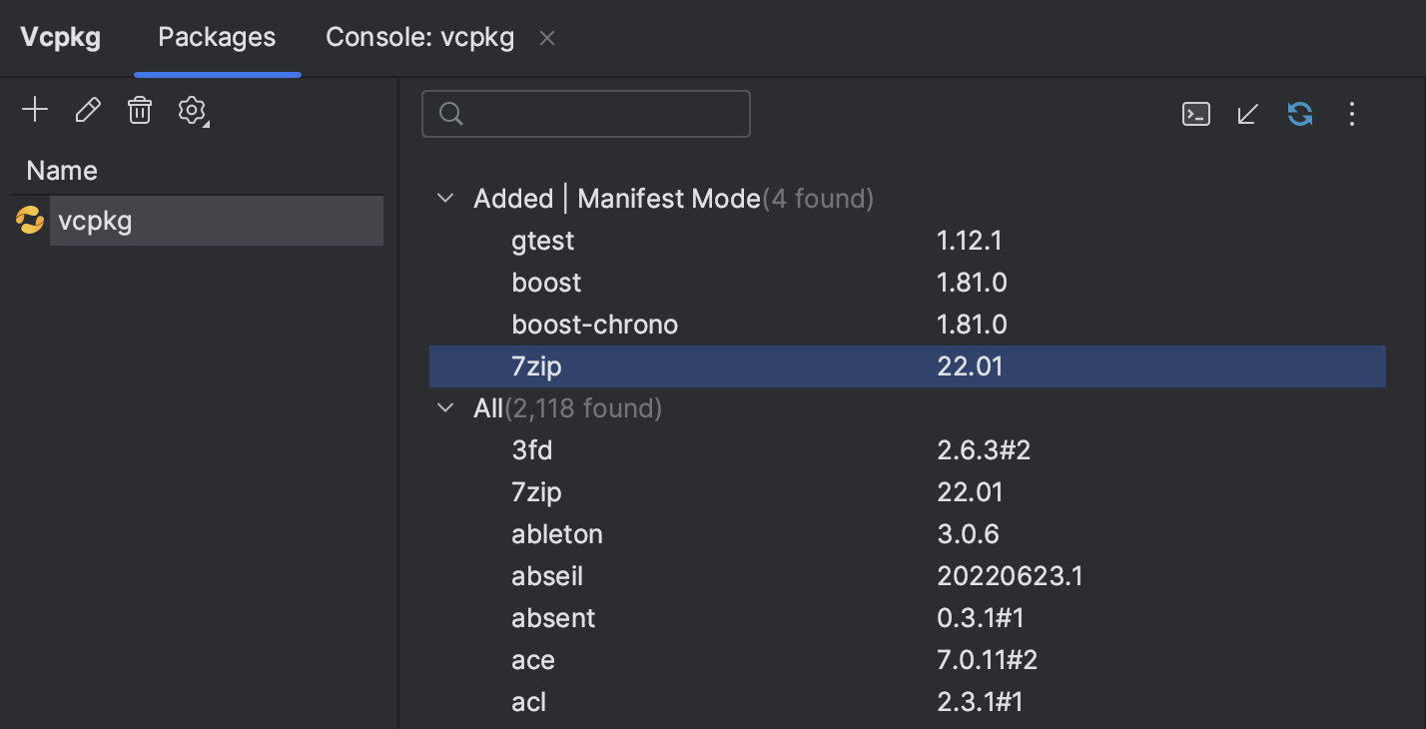
Task: Focus the package search field
Action: (x=586, y=114)
